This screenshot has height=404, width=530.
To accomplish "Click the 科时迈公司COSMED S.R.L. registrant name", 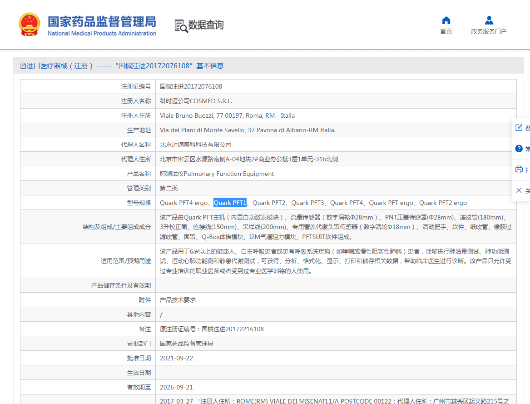I will click(x=196, y=101).
